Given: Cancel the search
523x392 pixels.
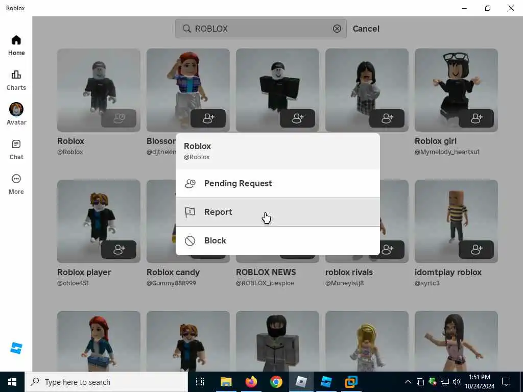Looking at the screenshot, I should [366, 29].
